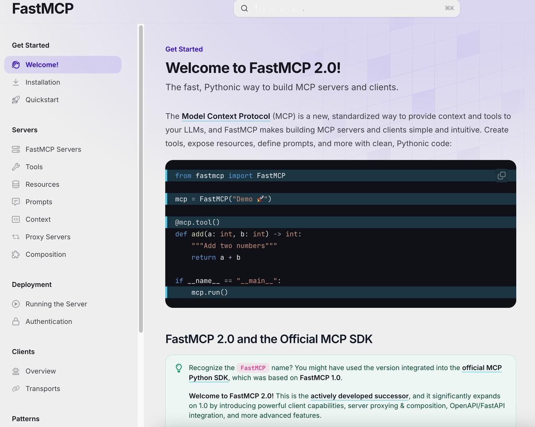Open the Context page
This screenshot has height=427, width=535.
click(x=63, y=219)
